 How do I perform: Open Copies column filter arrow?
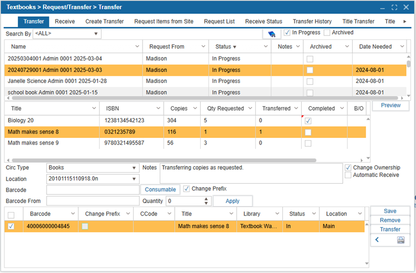pyautogui.click(x=195, y=109)
